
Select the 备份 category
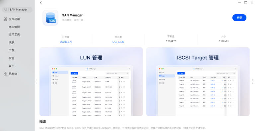12,66
